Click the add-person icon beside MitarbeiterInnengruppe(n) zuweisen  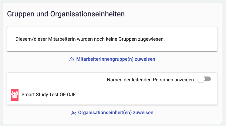click(72, 60)
